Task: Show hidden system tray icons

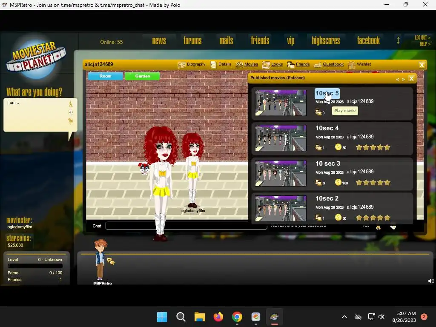Action: tap(344, 317)
